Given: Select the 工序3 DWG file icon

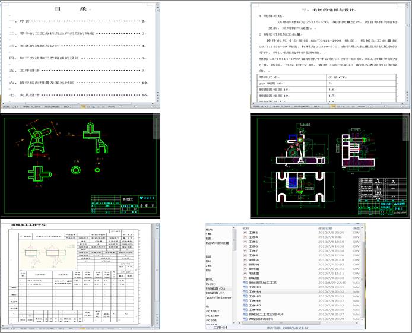Looking at the screenshot, I should coord(245,233).
